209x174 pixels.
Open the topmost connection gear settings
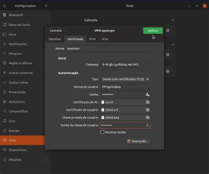(168, 30)
